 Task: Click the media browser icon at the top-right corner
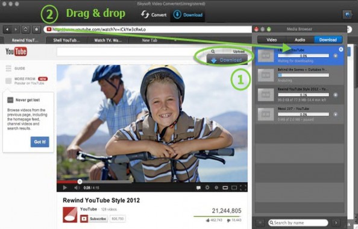pyautogui.click(x=348, y=15)
